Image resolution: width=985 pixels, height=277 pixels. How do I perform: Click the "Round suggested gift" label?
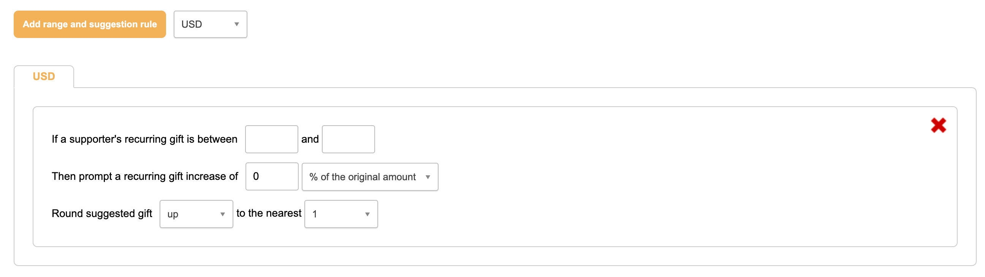[x=102, y=213]
